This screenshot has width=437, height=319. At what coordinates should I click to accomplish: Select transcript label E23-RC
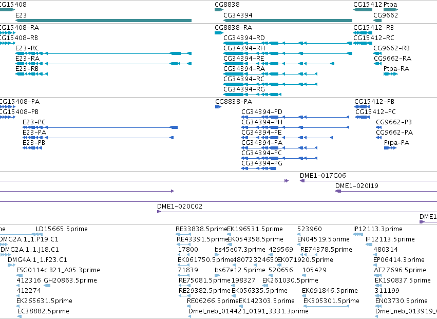tap(27, 48)
